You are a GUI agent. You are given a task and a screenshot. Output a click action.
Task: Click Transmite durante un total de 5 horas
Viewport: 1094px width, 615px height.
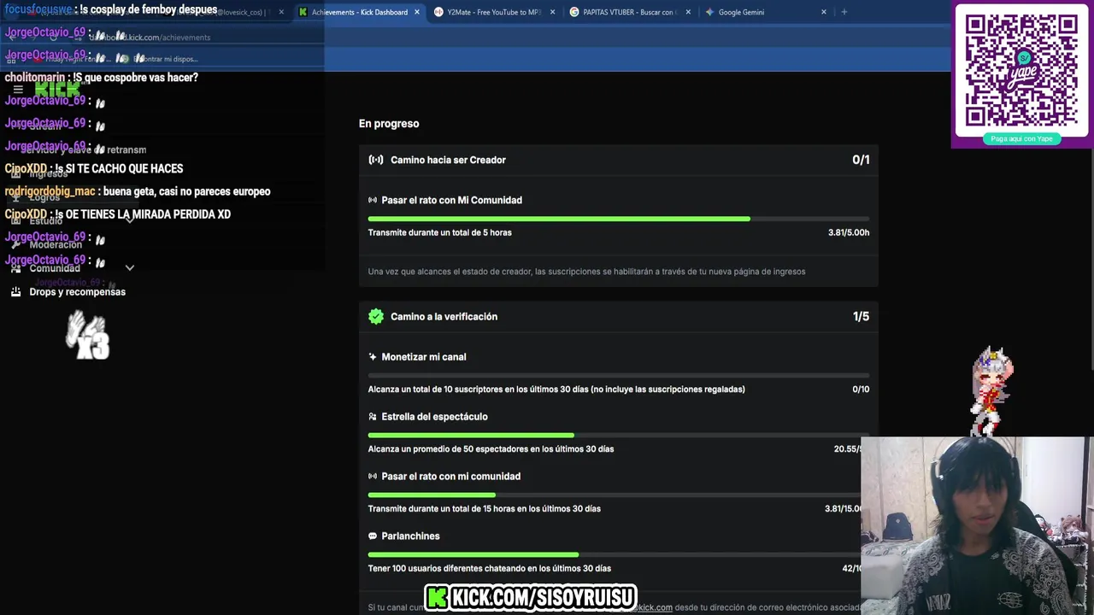[440, 232]
